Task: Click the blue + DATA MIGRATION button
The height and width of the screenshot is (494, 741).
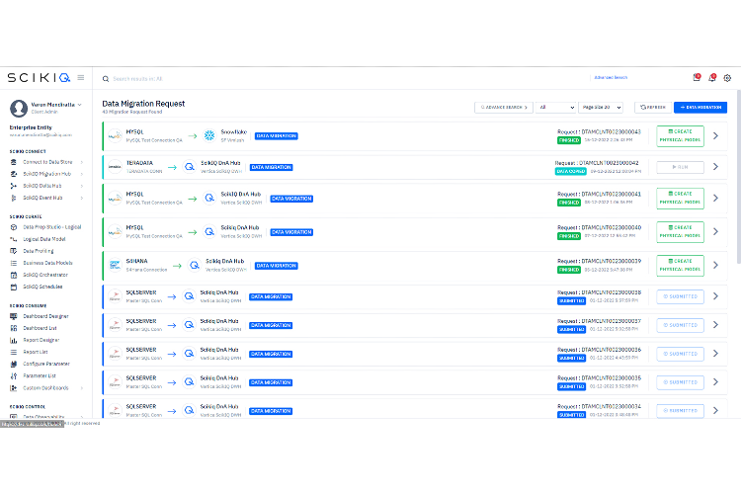Action: pyautogui.click(x=700, y=108)
